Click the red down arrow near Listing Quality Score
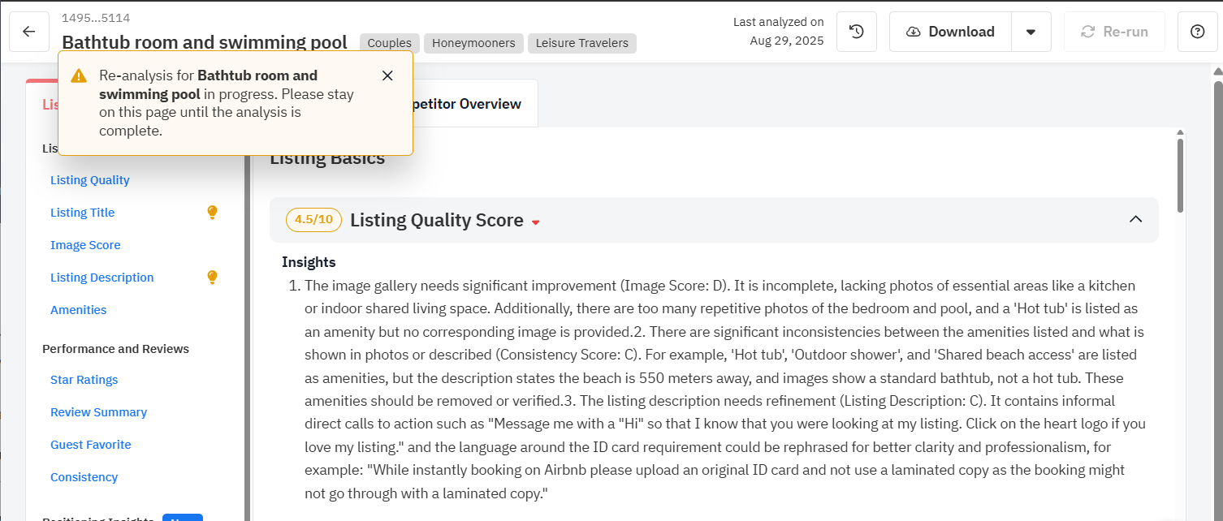This screenshot has width=1223, height=521. coord(535,222)
